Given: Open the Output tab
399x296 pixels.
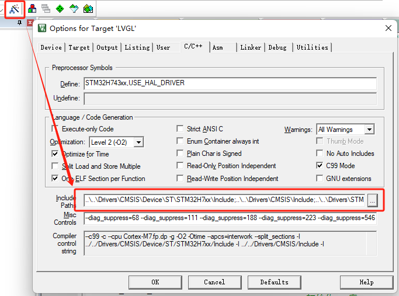Looking at the screenshot, I should pos(107,47).
